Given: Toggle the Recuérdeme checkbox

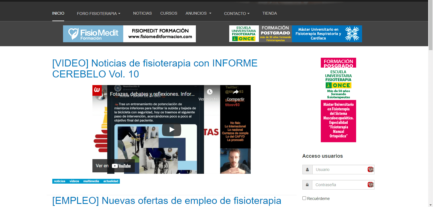Looking at the screenshot, I should tap(304, 198).
